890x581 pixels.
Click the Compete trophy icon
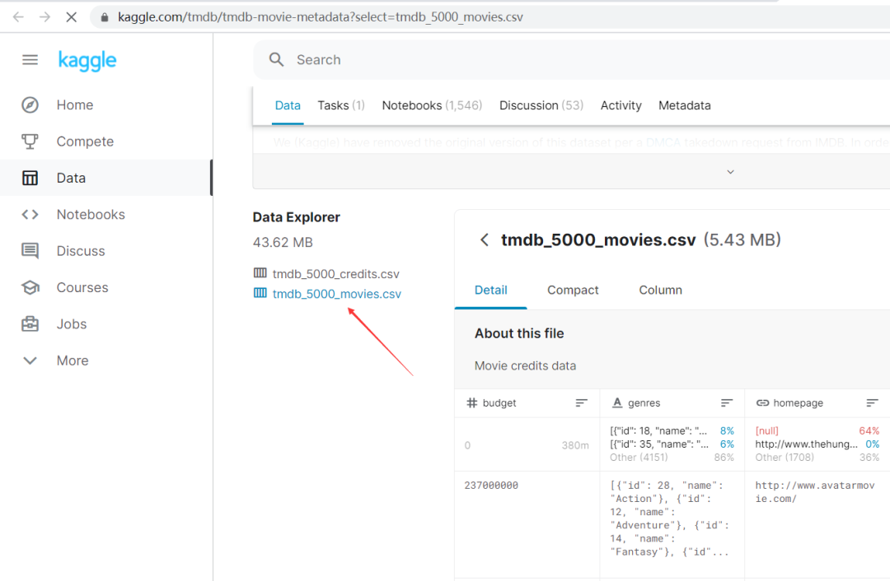click(30, 142)
